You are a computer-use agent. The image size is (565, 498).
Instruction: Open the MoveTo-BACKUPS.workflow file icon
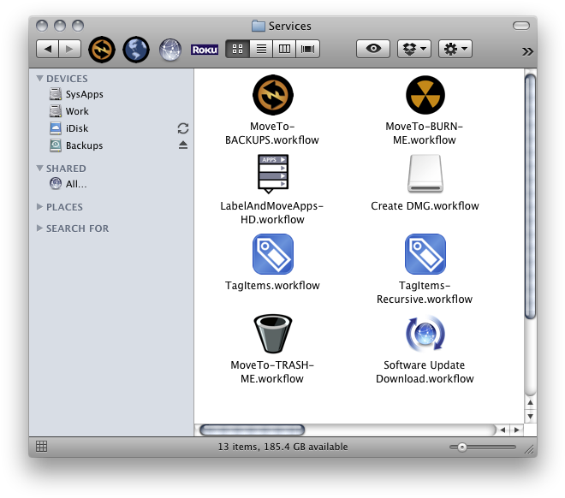pos(272,95)
